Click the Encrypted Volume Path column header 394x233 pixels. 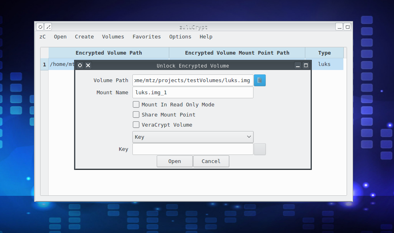tap(109, 53)
